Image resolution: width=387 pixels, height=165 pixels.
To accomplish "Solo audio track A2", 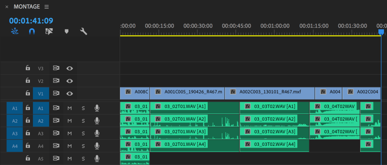I will [x=83, y=121].
